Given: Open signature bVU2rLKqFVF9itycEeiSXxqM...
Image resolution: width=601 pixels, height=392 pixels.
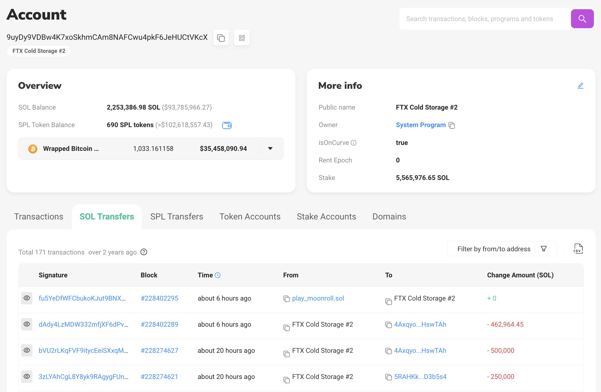Looking at the screenshot, I should point(83,351).
